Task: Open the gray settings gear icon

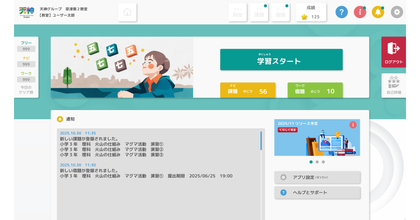Action: click(x=397, y=12)
